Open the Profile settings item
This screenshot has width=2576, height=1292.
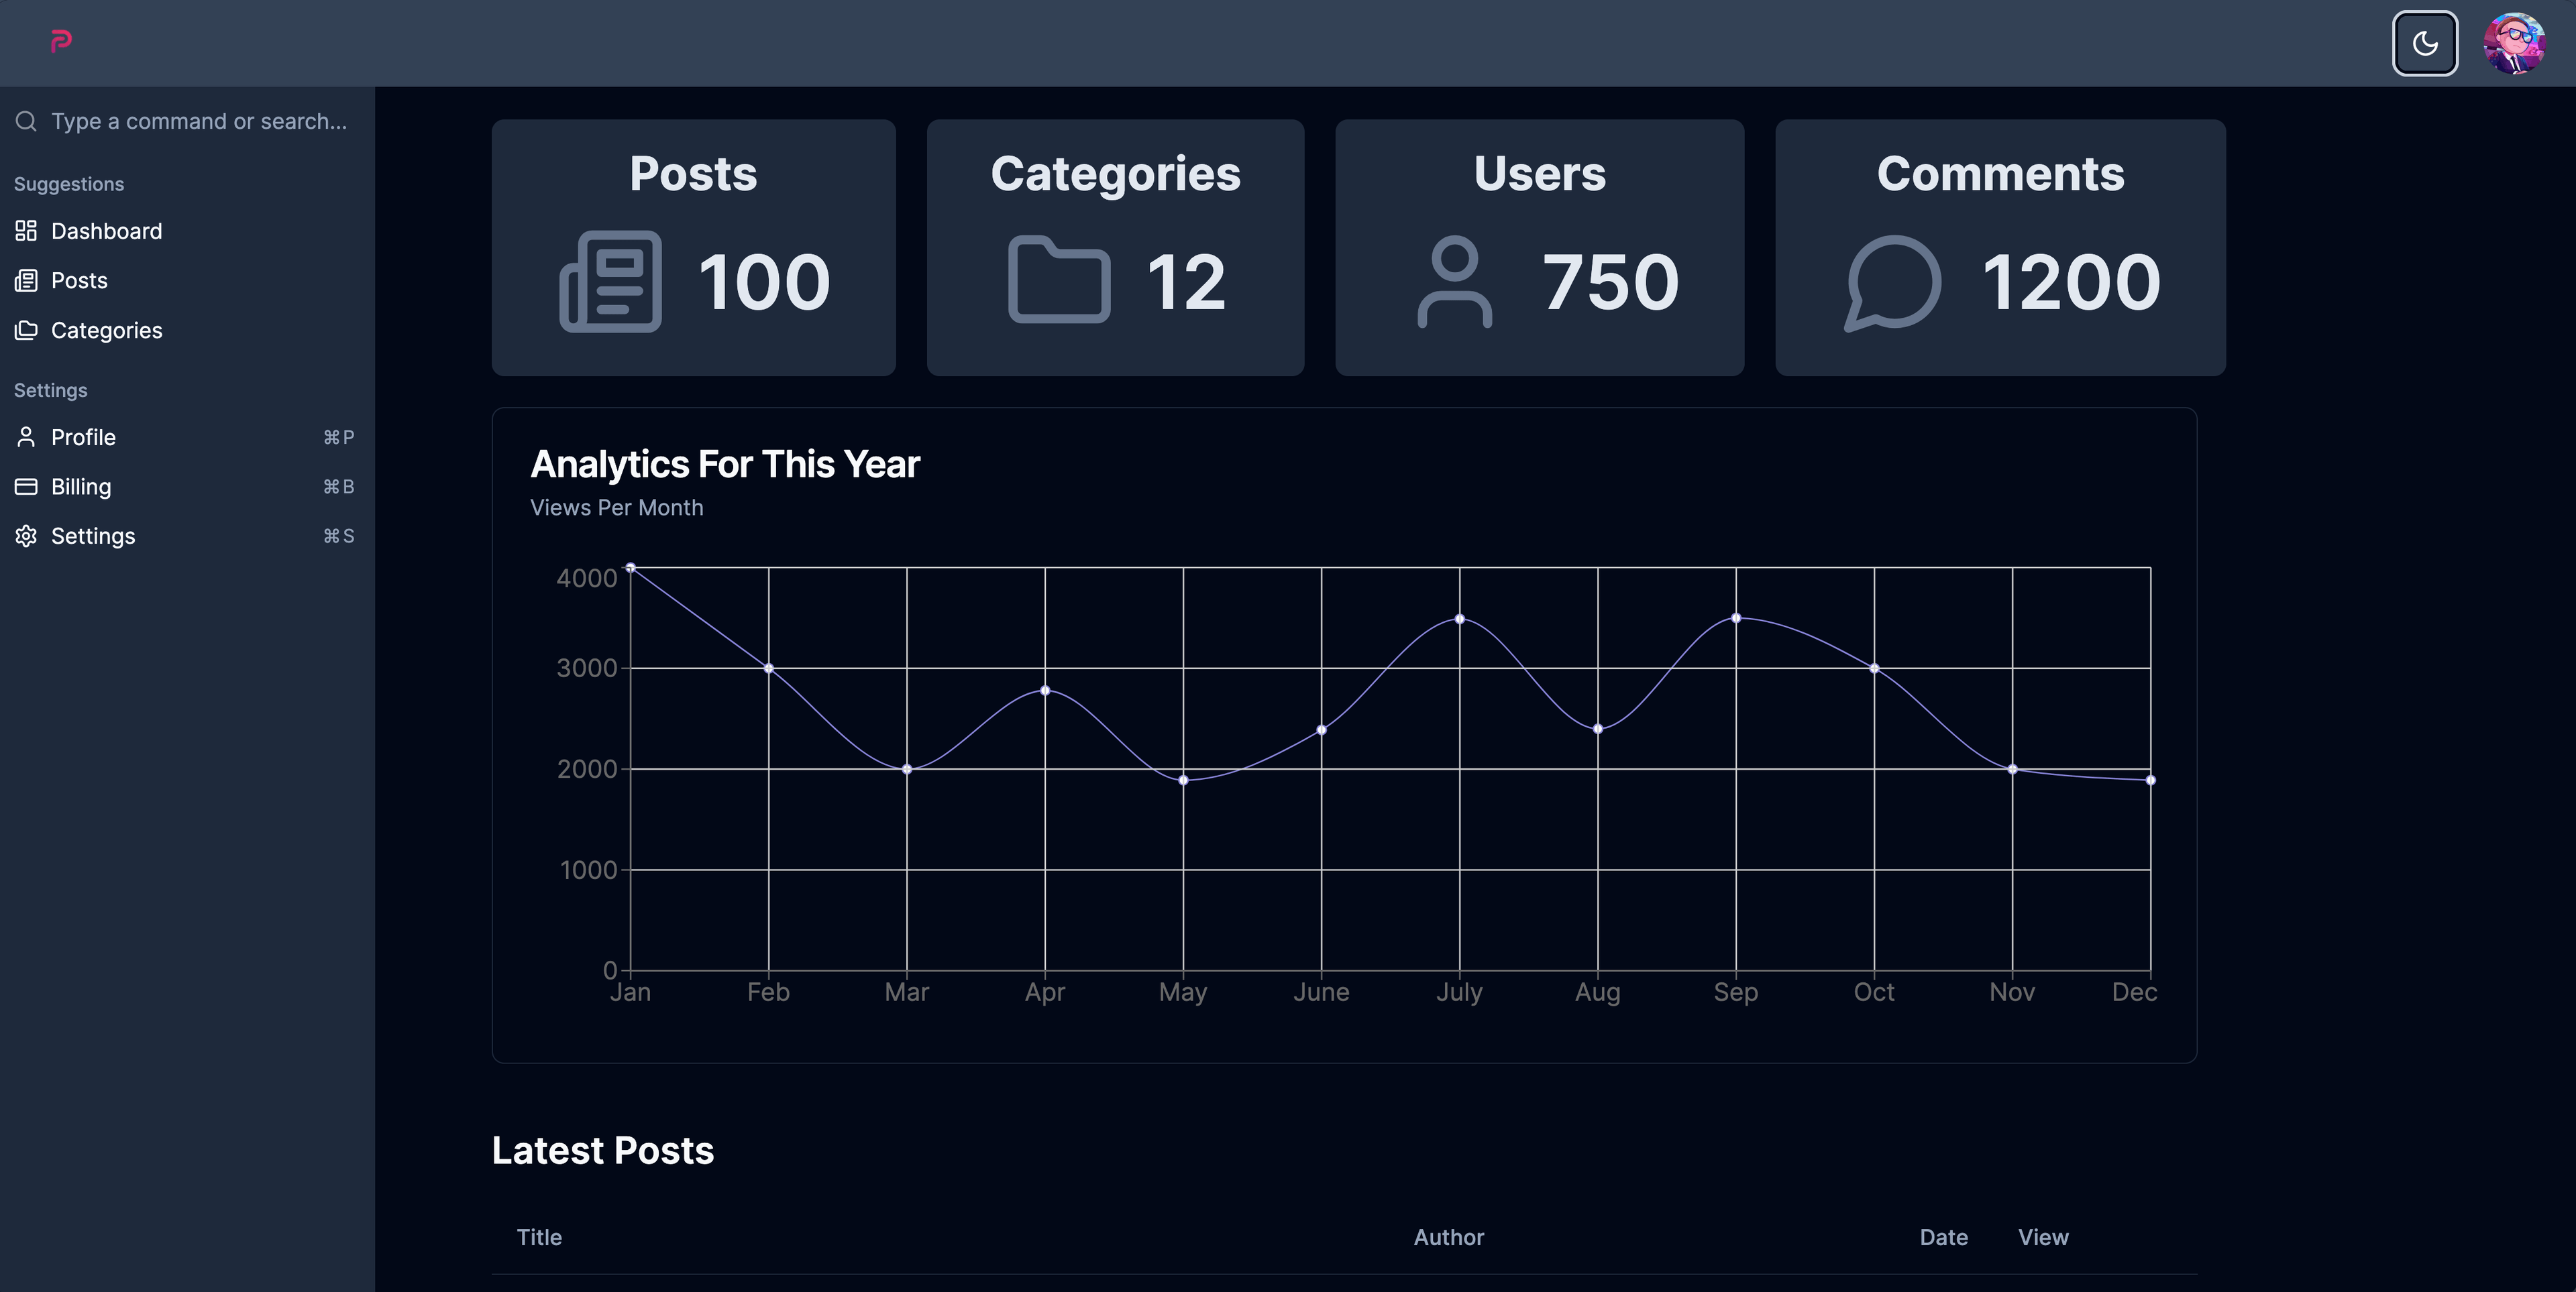[x=83, y=438]
